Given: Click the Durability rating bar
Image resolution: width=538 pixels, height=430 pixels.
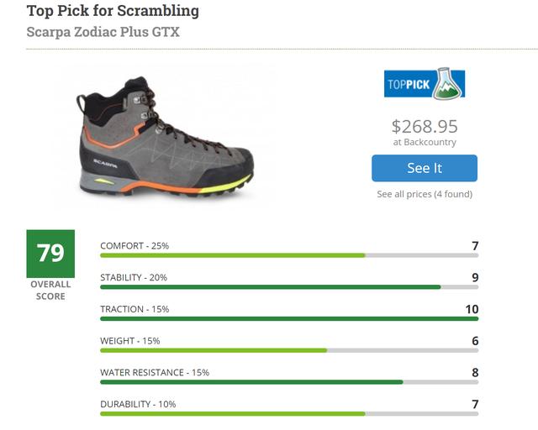Looking at the screenshot, I should click(288, 413).
